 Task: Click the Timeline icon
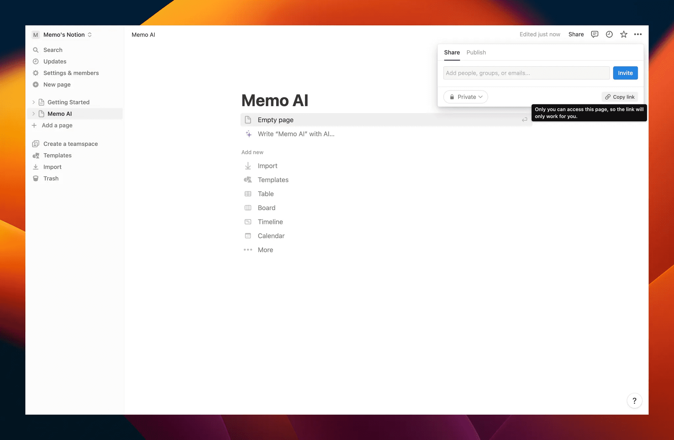tap(248, 222)
